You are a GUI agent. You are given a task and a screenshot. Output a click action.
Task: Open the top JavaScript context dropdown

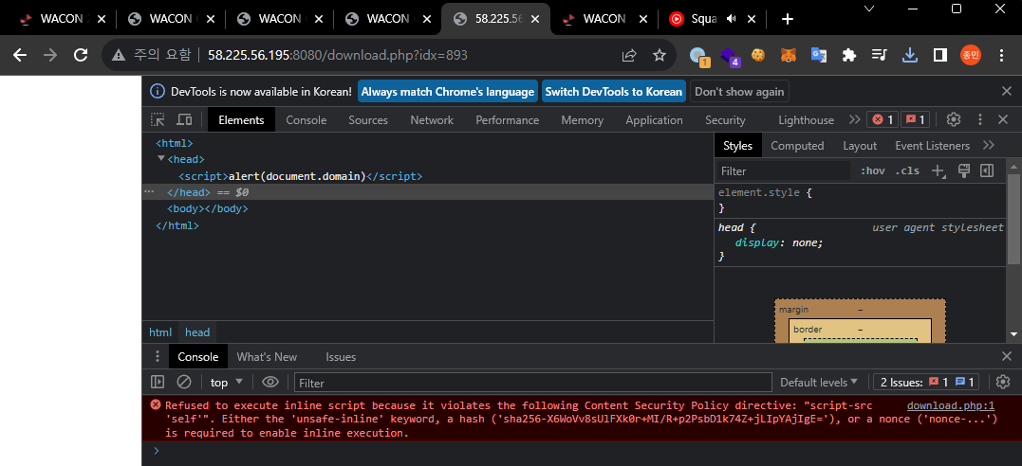[x=226, y=382]
